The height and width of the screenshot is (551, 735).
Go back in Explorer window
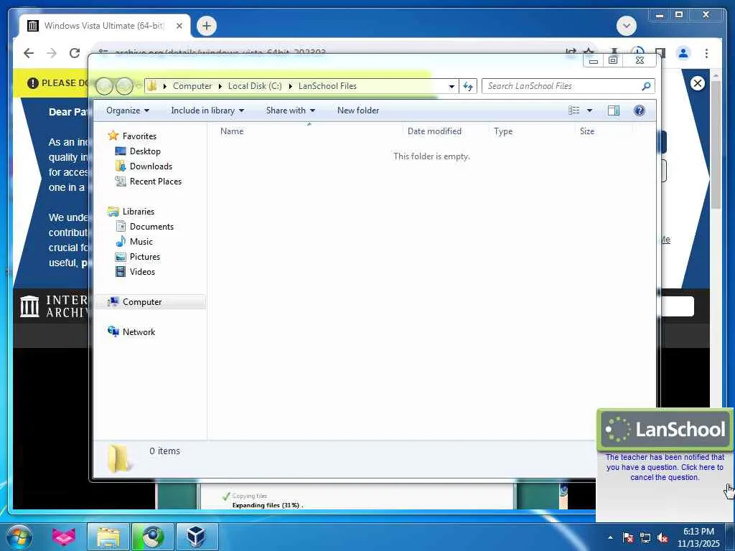pyautogui.click(x=105, y=86)
